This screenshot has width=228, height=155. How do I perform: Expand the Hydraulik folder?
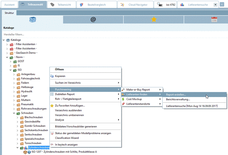pyautogui.click(x=14, y=92)
